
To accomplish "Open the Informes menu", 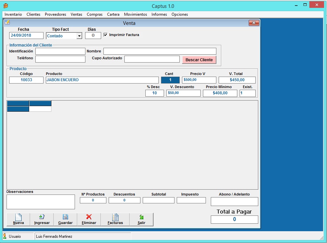I will pos(159,14).
